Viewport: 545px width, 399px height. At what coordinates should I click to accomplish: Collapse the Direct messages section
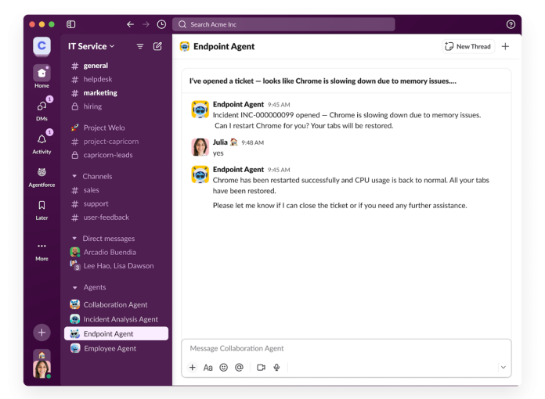tap(74, 239)
